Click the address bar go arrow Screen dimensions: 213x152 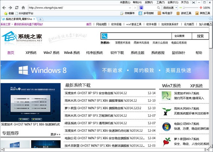pos(135,8)
